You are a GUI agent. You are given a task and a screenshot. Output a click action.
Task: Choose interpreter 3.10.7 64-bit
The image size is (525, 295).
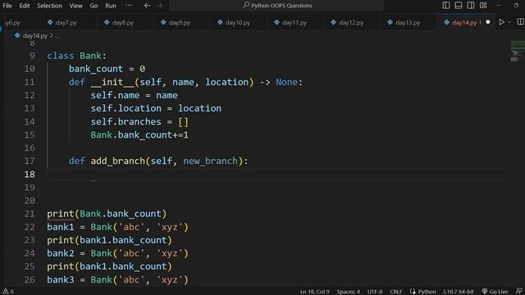click(x=458, y=292)
